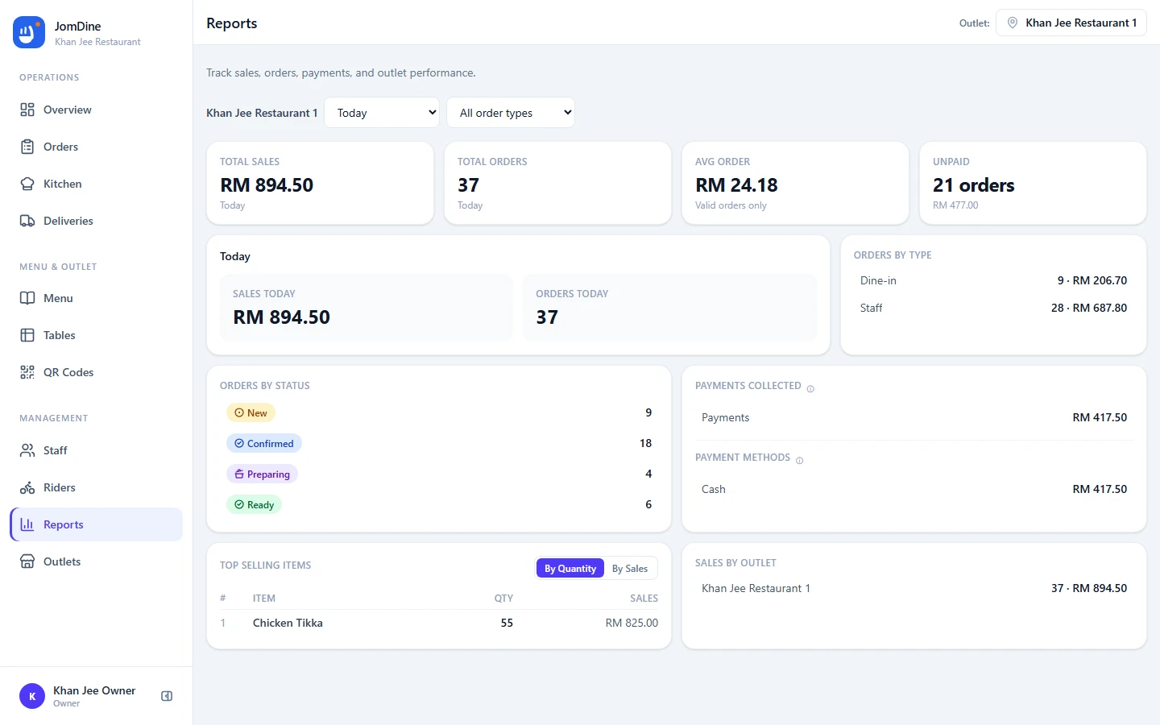Screen dimensions: 1160x725
Task: Click the Unpaid 21 orders card
Action: (1033, 183)
